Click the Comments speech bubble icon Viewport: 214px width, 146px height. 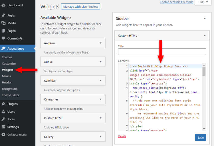coord(3,38)
